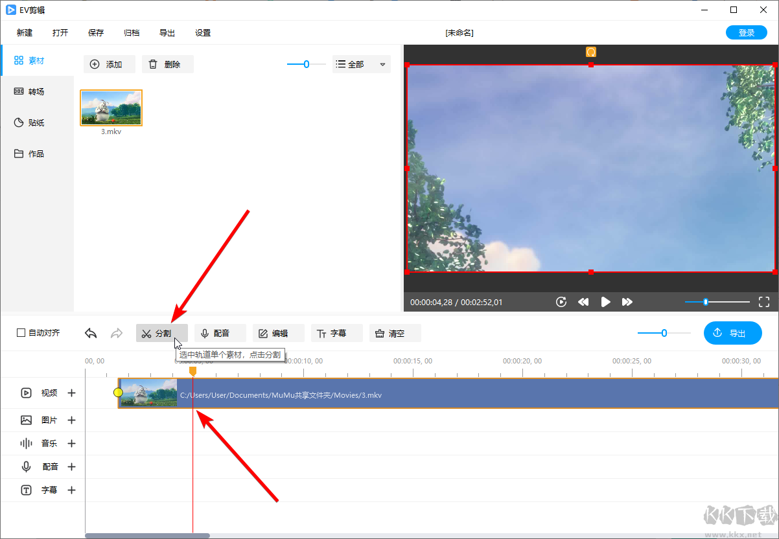
Task: Export the project with 导出
Action: coord(732,332)
